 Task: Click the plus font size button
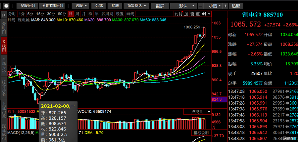pos(225,6)
